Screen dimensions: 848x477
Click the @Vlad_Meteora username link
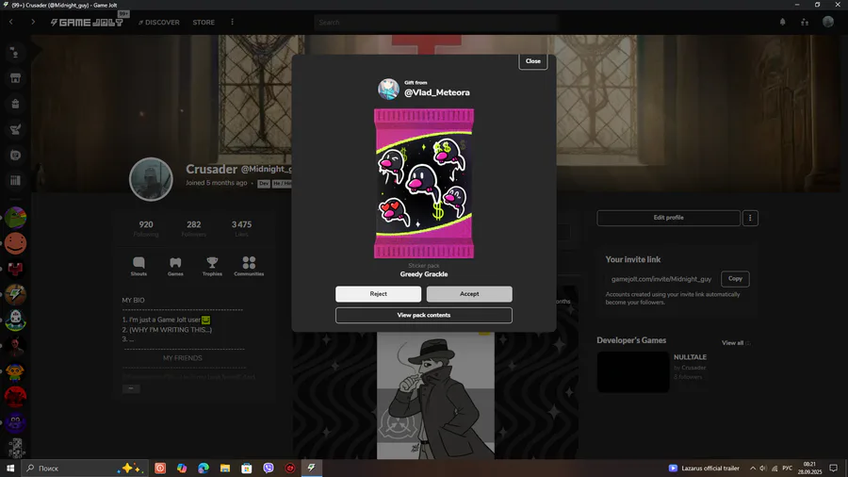pos(437,92)
